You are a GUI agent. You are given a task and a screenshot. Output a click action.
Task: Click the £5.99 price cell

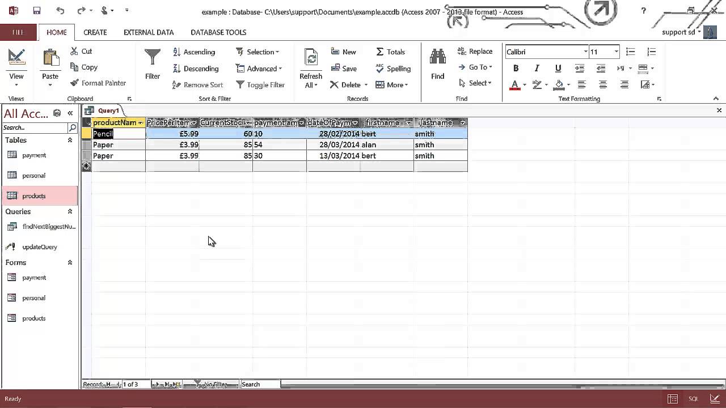(x=172, y=134)
